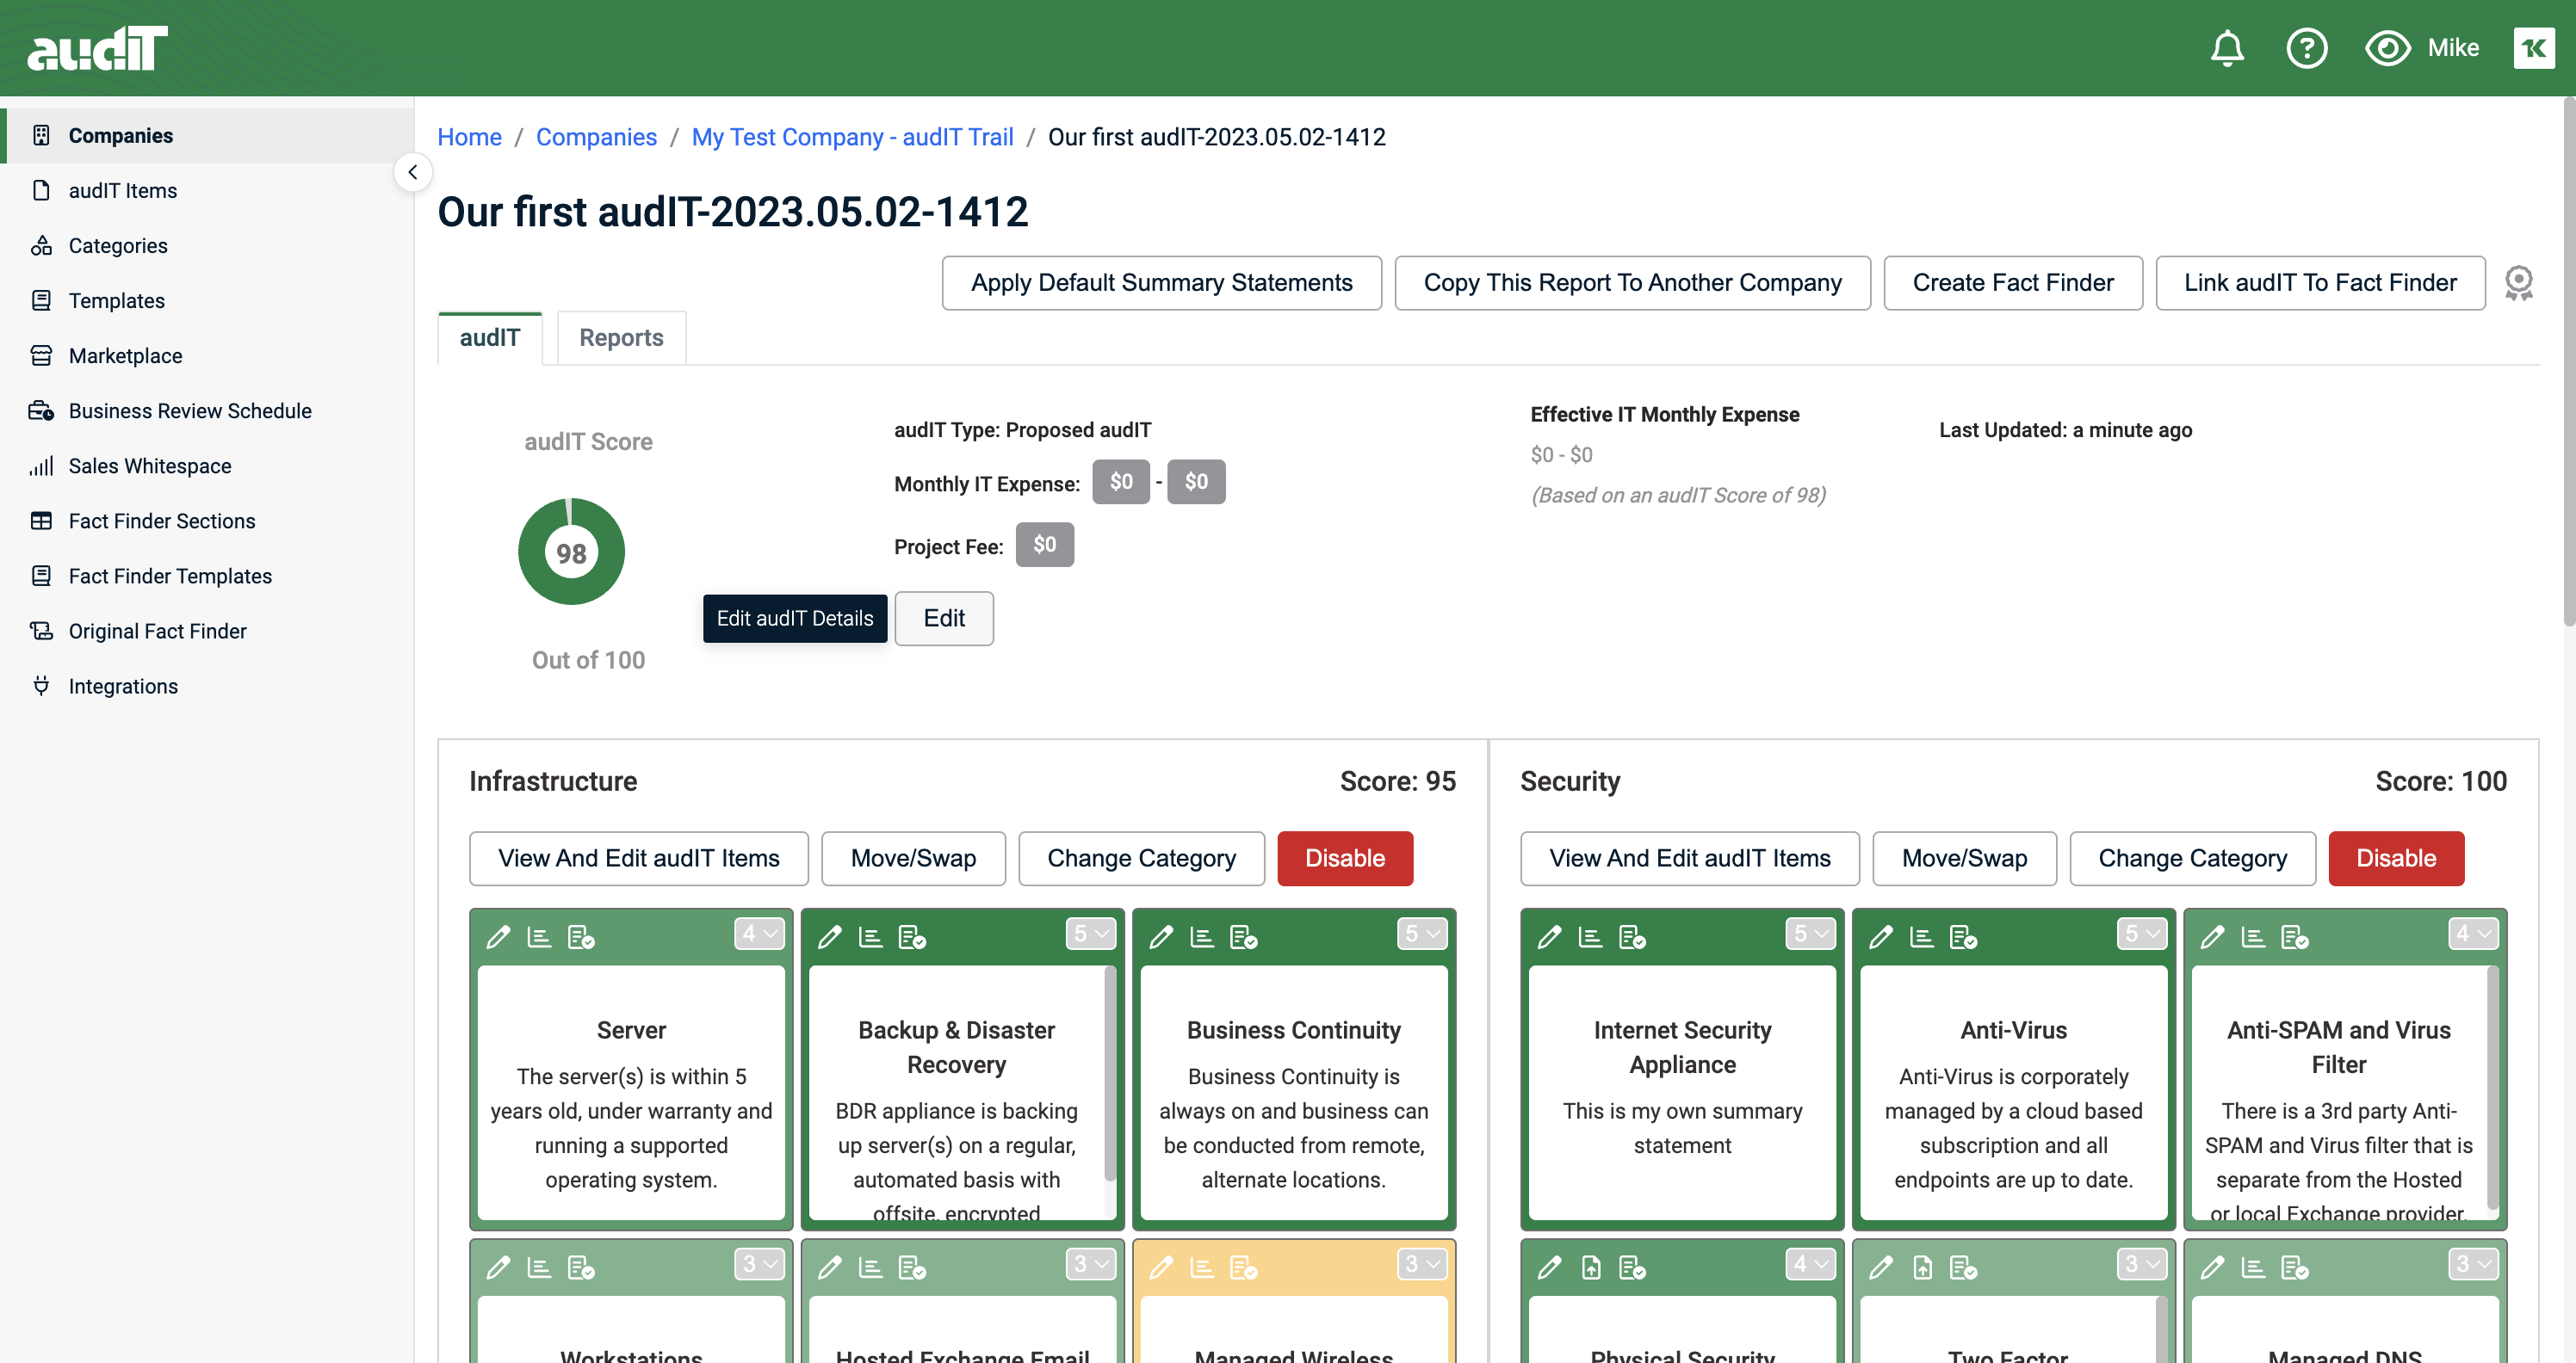Toggle the eye visibility icon next to Mike

point(2387,48)
